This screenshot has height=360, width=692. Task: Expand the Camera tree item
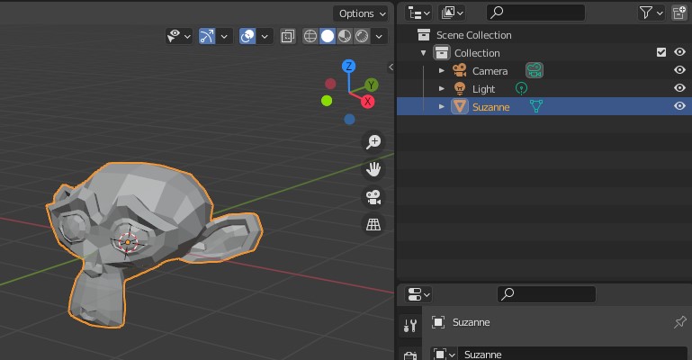click(x=441, y=70)
